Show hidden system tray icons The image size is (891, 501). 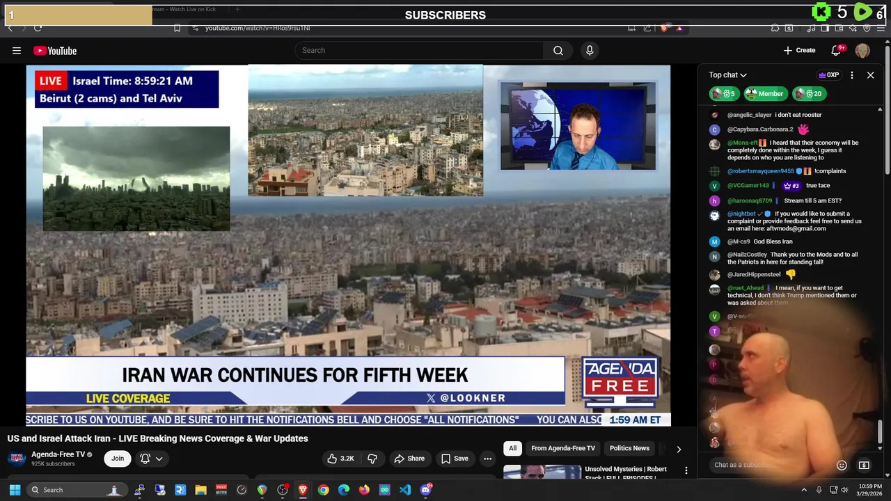coord(804,490)
